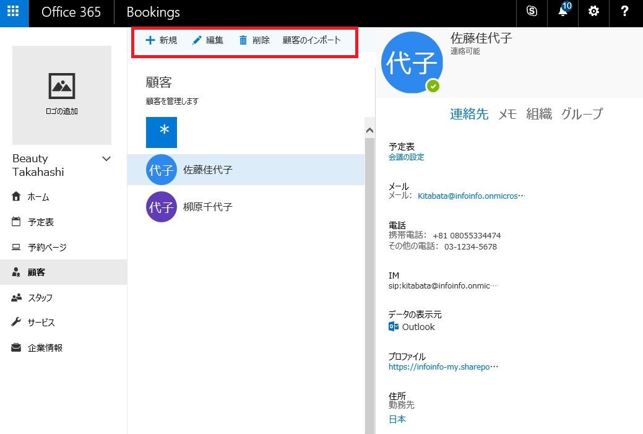Open the Office 365 app launcher grid
This screenshot has height=434, width=643.
click(x=14, y=12)
